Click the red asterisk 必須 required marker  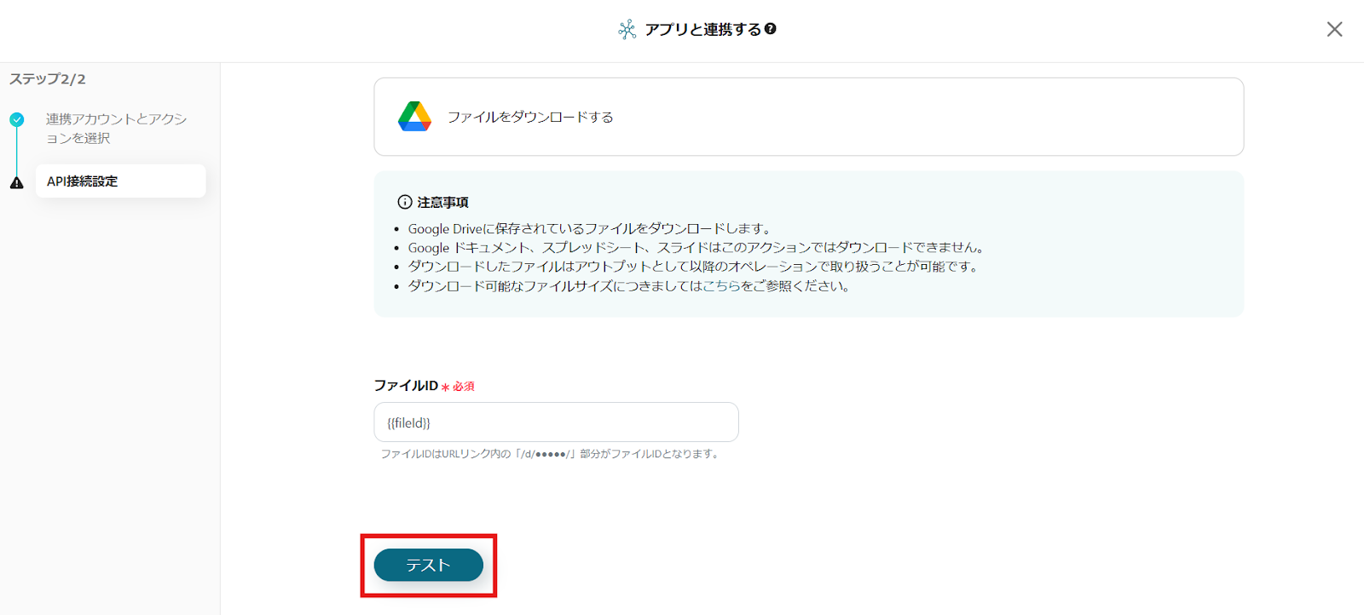459,387
